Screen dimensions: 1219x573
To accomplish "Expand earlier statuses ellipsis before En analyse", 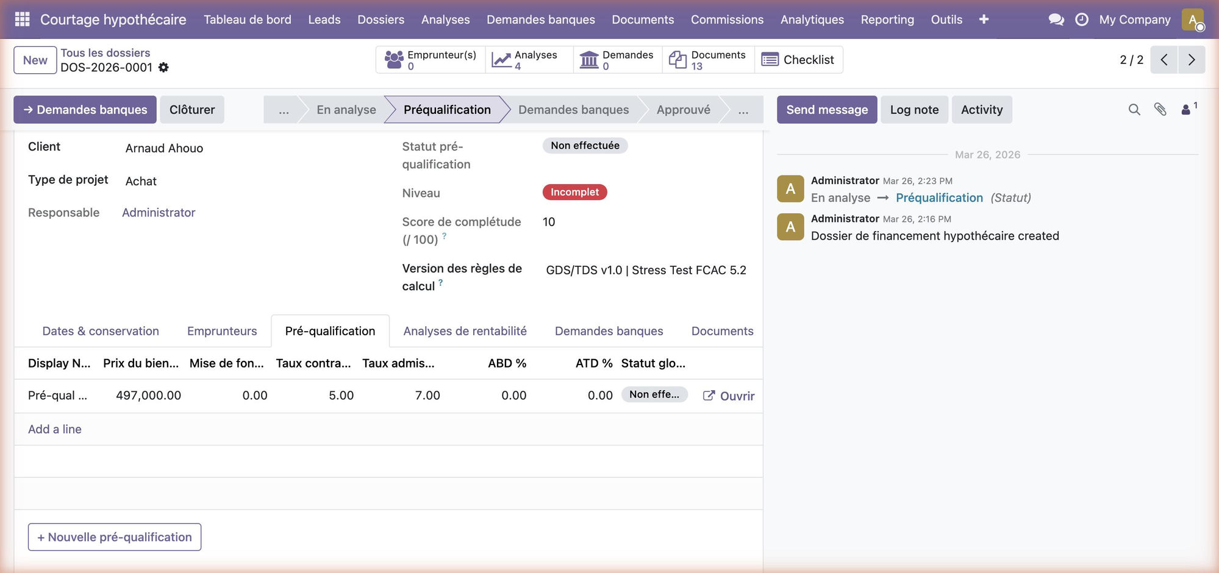I will pyautogui.click(x=284, y=110).
